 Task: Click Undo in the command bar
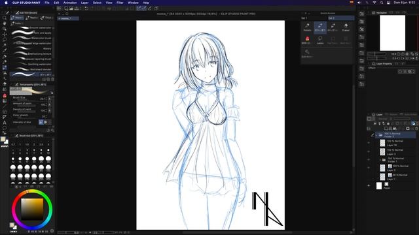[86, 8]
